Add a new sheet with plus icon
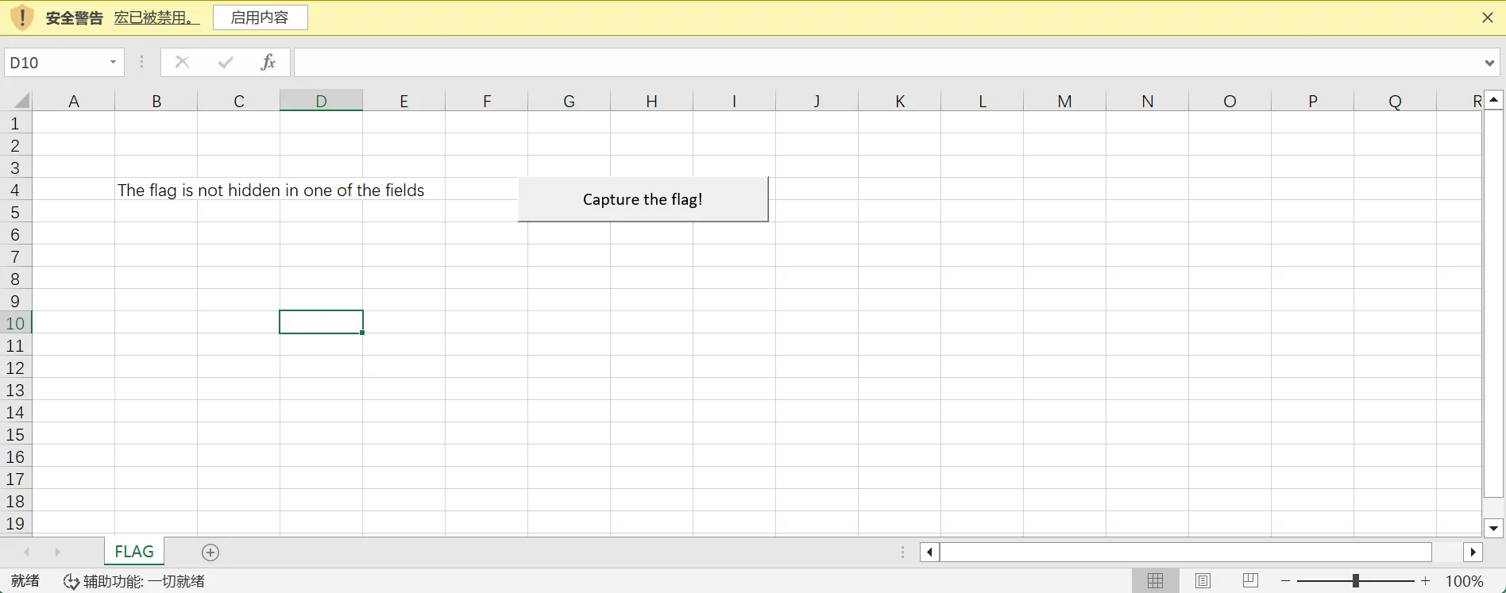 click(210, 553)
